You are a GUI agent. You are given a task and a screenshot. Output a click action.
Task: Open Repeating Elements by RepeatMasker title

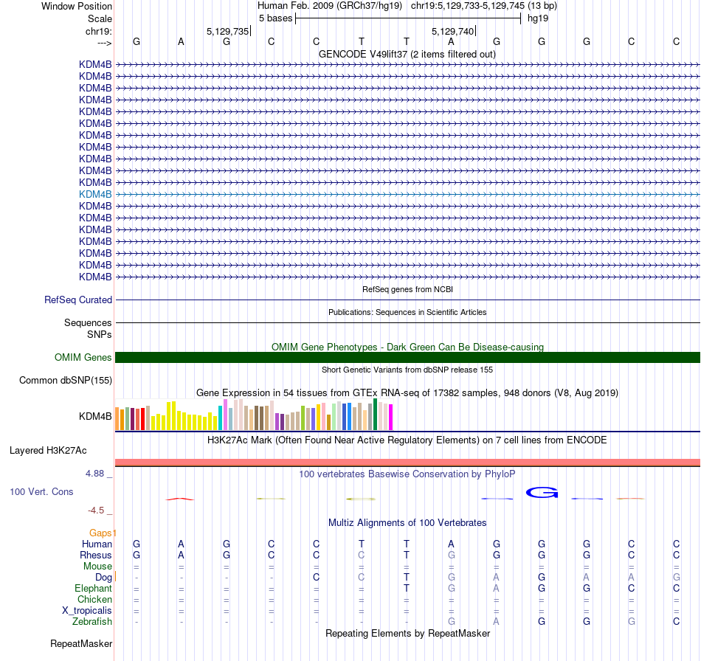pos(407,633)
